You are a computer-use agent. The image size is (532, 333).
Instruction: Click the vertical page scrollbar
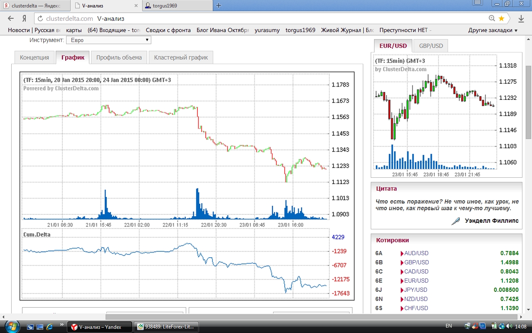coord(528,102)
